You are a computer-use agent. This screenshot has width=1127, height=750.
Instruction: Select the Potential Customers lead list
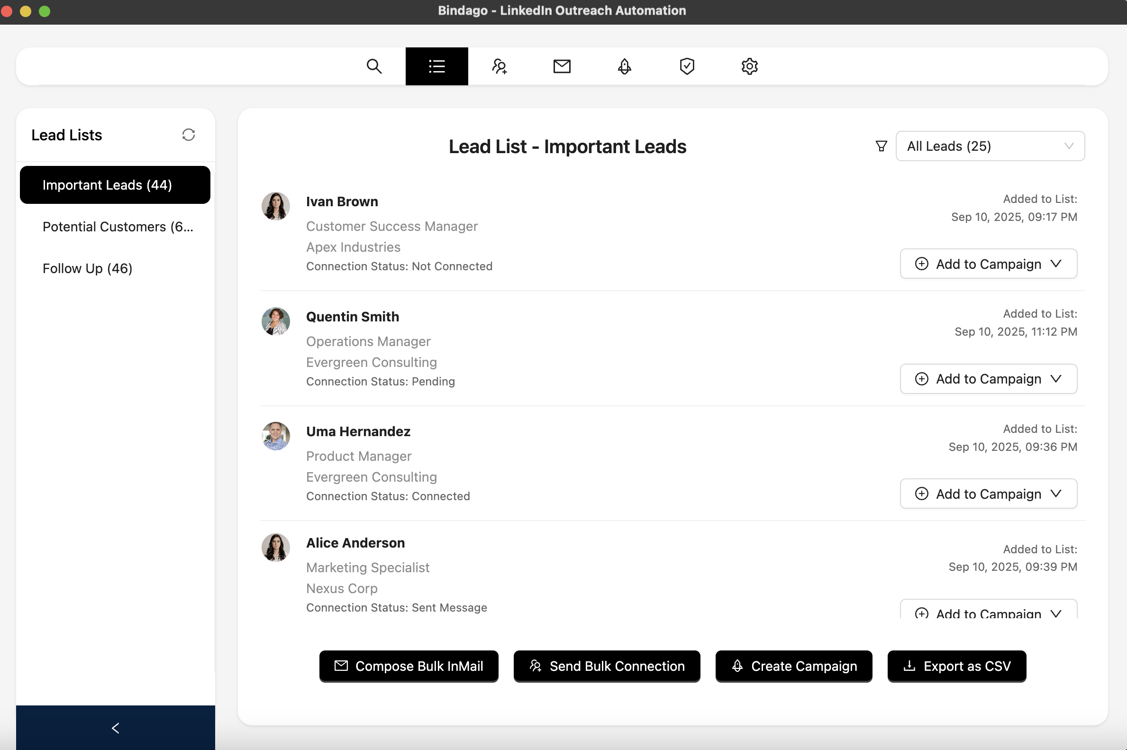[118, 227]
